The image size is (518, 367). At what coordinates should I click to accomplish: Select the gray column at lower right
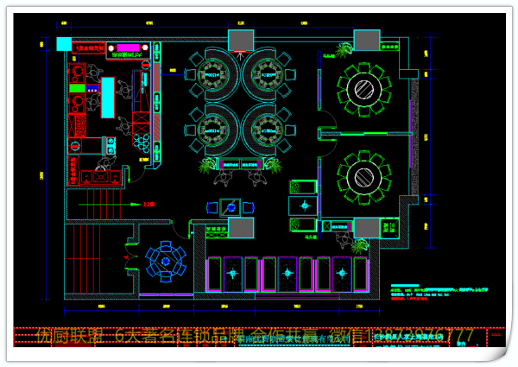pyautogui.click(x=365, y=229)
